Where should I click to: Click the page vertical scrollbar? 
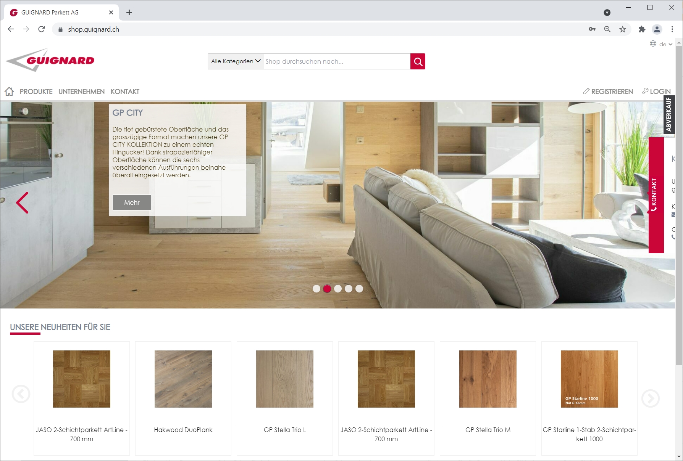click(x=679, y=206)
